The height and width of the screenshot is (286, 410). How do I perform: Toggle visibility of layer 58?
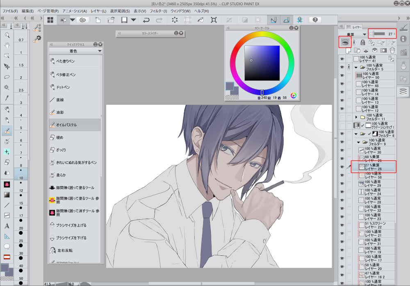pyautogui.click(x=342, y=176)
